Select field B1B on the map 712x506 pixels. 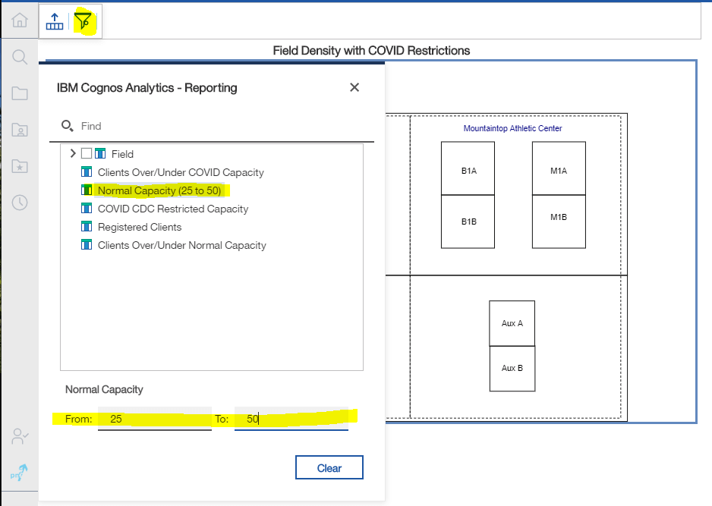(468, 222)
